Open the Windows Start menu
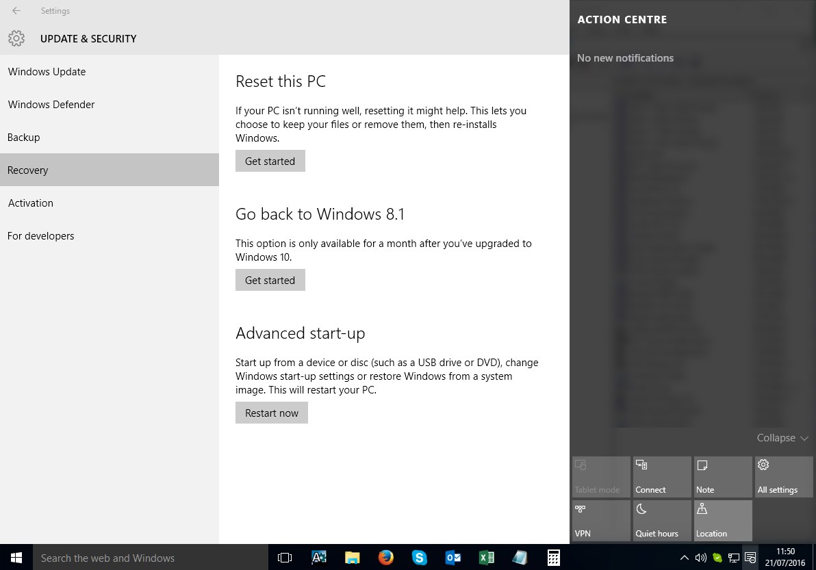Image resolution: width=816 pixels, height=570 pixels. [16, 558]
